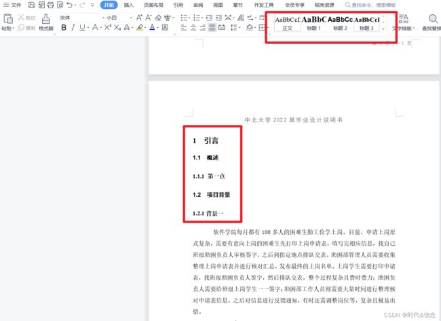Image resolution: width=441 pixels, height=321 pixels.
Task: Set paragraph to align right
Action: click(203, 27)
